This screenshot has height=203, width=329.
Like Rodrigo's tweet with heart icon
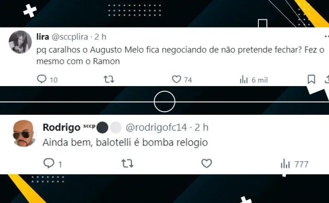click(206, 163)
